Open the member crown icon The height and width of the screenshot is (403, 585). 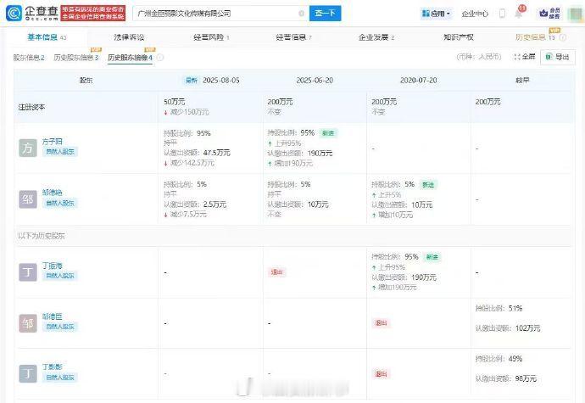coord(549,14)
